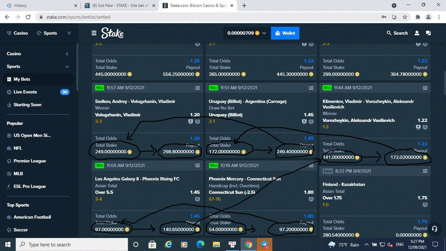Show scoreboard for Uruguay - Argentina bet
The width and height of the screenshot is (446, 251).
(x=311, y=122)
